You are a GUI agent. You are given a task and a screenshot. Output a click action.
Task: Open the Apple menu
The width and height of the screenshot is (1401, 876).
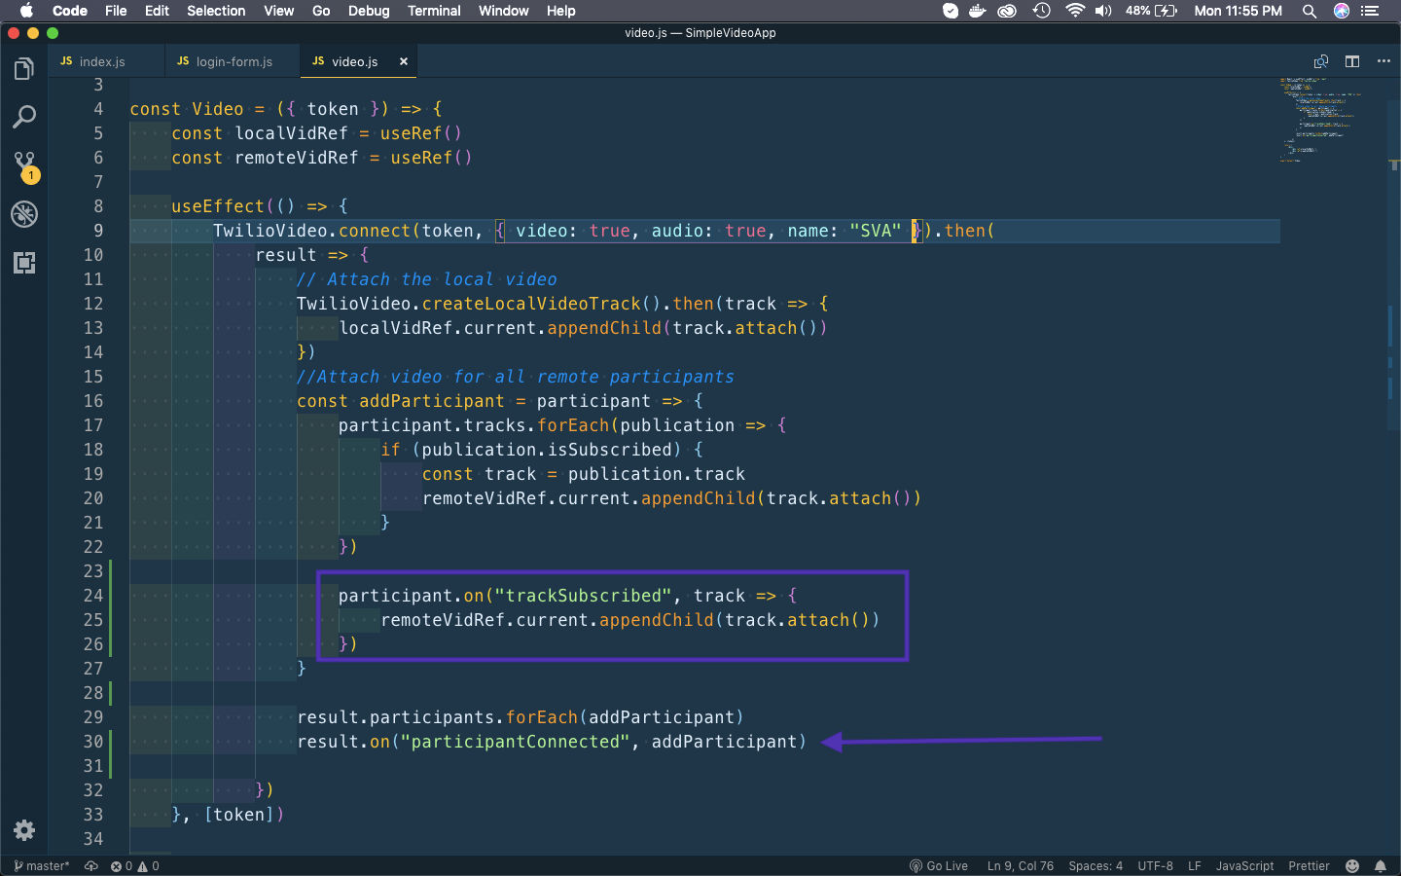pyautogui.click(x=26, y=11)
